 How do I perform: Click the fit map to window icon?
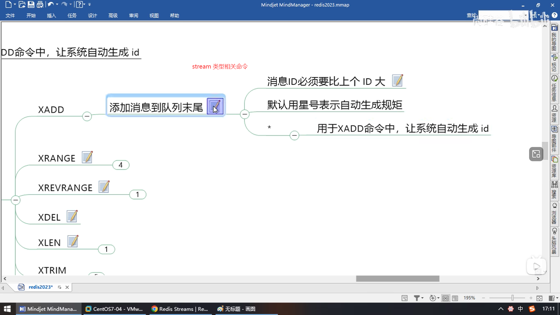pos(539,298)
